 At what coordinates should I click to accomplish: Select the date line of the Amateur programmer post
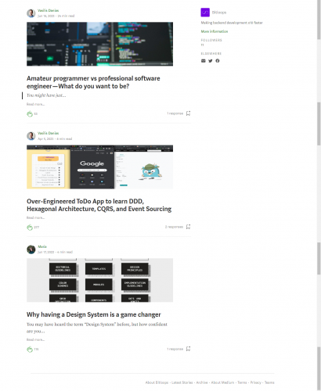pyautogui.click(x=56, y=16)
